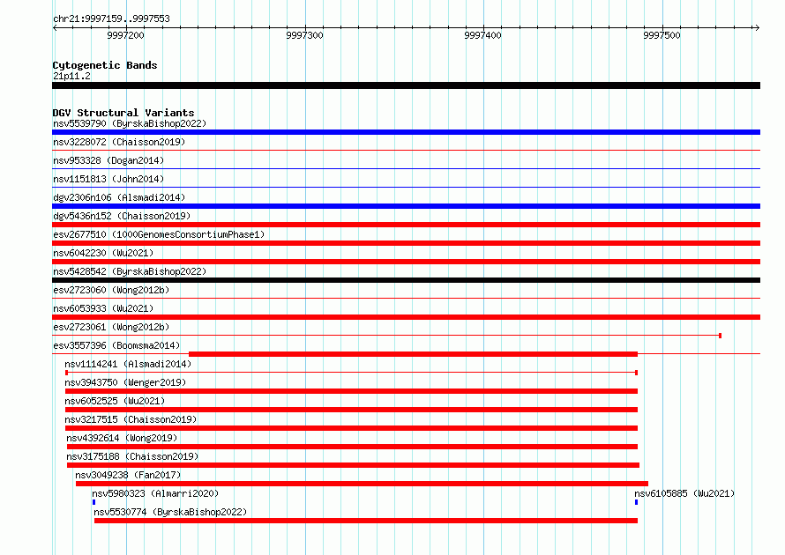Open the nsv3228072 (Chaisson2019) variant label

point(119,142)
